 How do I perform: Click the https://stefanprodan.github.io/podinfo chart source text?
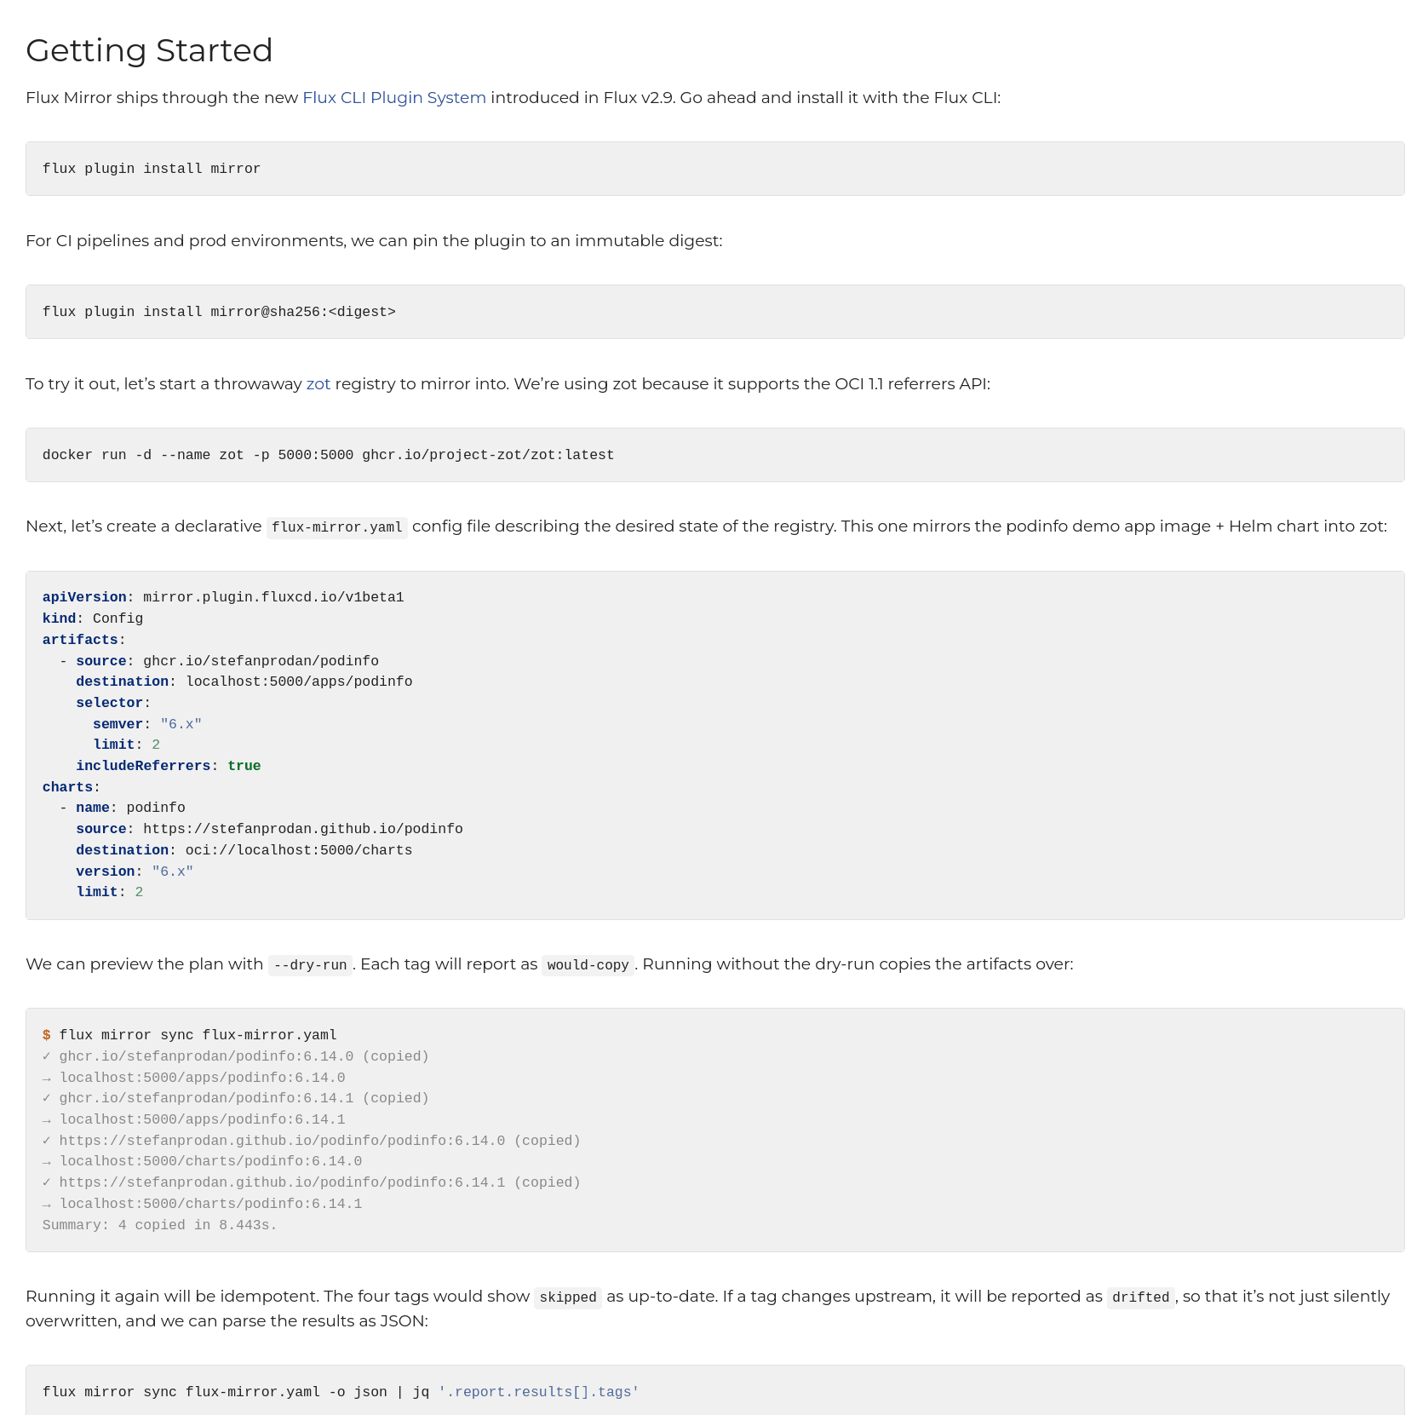point(303,829)
